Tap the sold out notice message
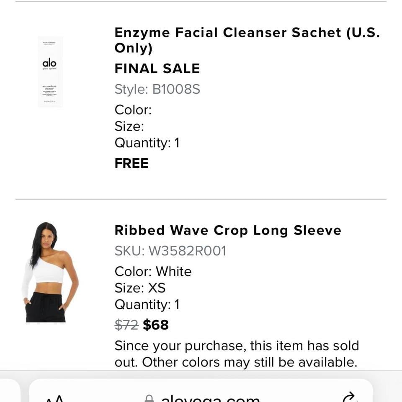This screenshot has width=402, height=402. (x=237, y=354)
